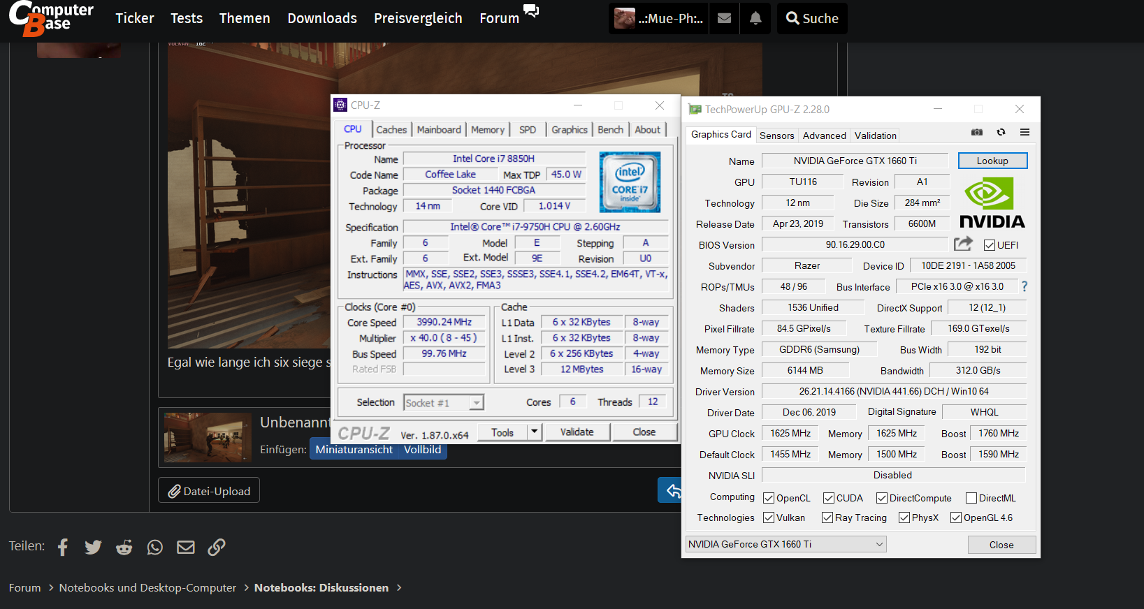Screen dimensions: 1144x609
Task: Toggle the UEFI checkbox in GPU-Z
Action: point(990,245)
